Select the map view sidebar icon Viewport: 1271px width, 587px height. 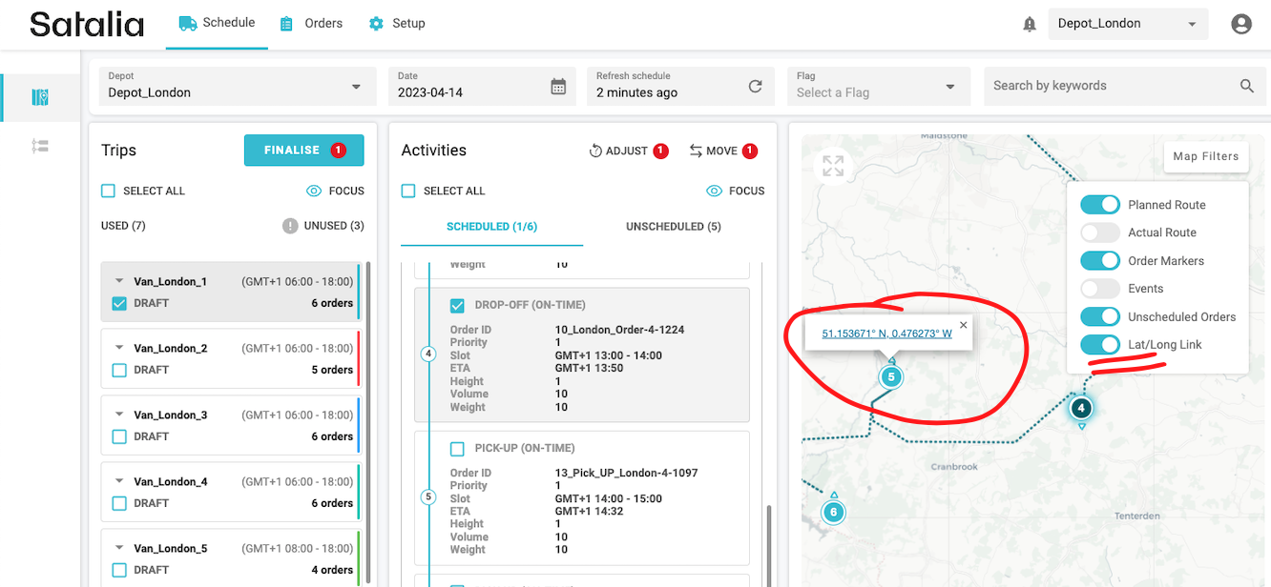click(x=40, y=97)
